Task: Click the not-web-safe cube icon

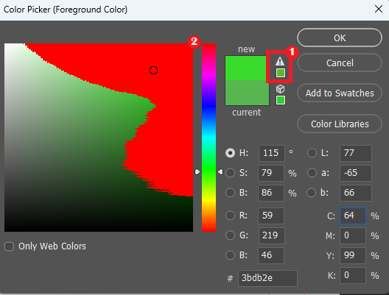Action: (x=281, y=89)
